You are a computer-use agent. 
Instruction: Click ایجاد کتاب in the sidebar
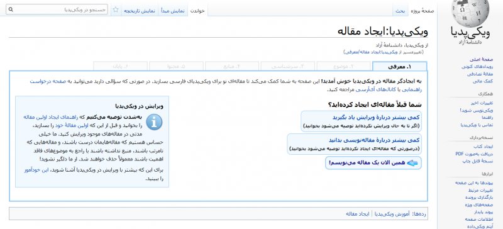484,147
